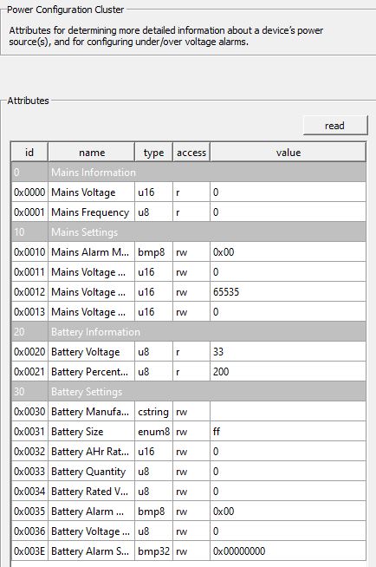Select the Battery Information group row

[189, 331]
